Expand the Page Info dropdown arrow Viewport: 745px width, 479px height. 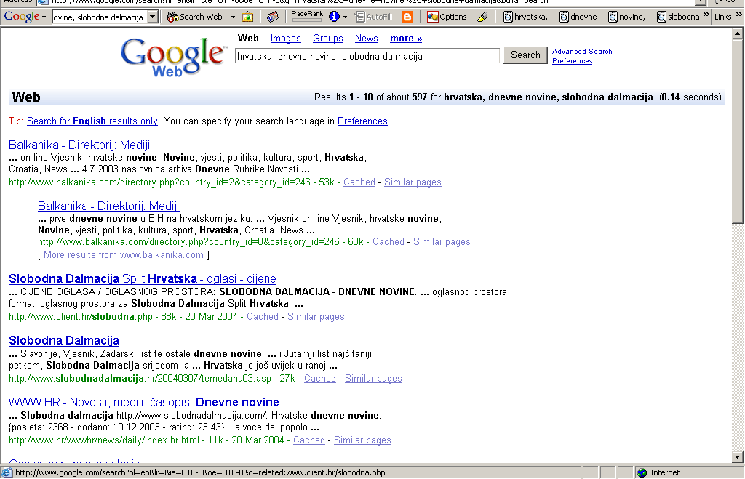[x=345, y=17]
